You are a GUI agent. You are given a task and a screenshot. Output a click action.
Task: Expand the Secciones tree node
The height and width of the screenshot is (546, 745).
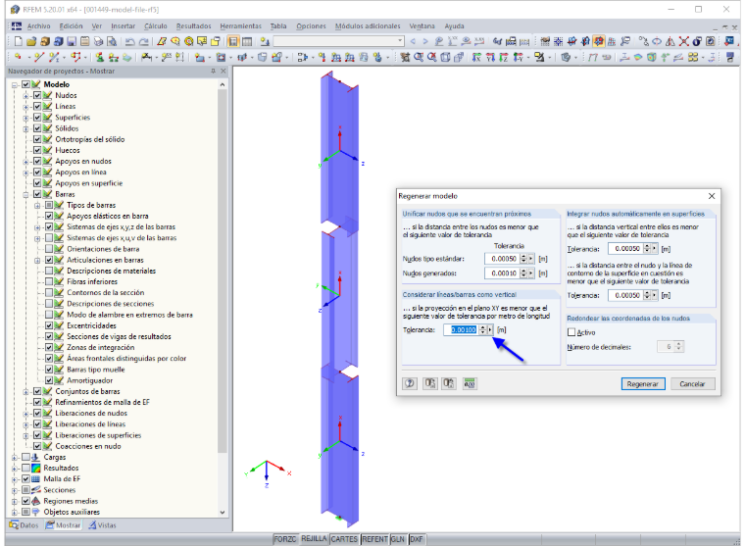pos(15,490)
